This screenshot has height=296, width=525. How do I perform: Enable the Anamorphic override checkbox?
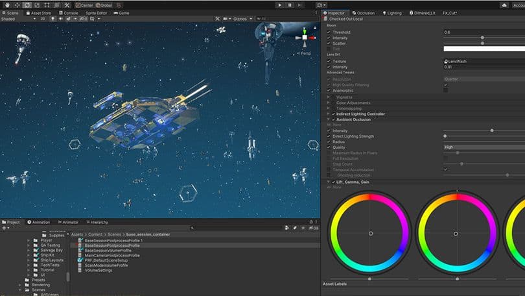[329, 90]
